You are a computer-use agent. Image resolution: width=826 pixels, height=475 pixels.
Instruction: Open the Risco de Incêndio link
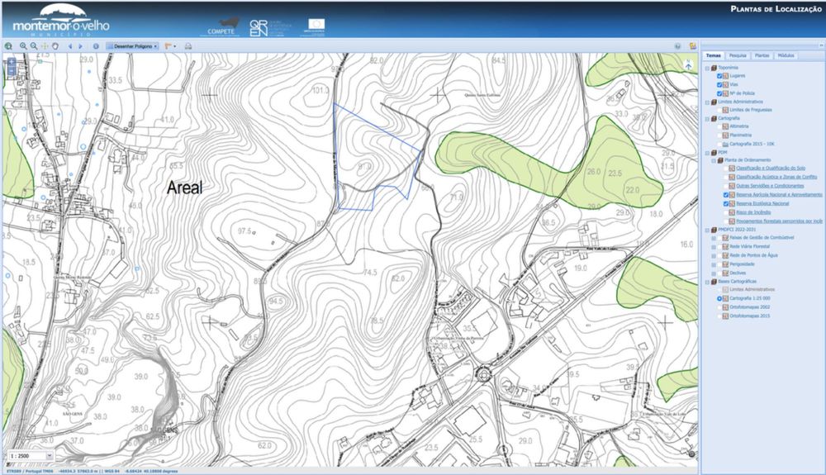753,212
